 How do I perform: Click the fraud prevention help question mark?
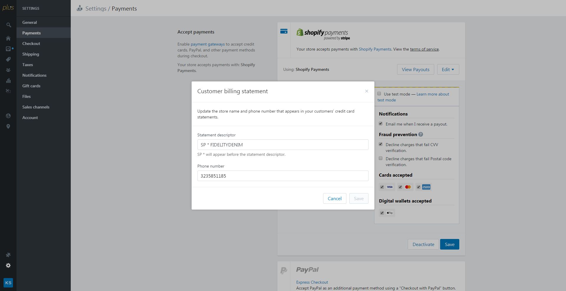421,134
